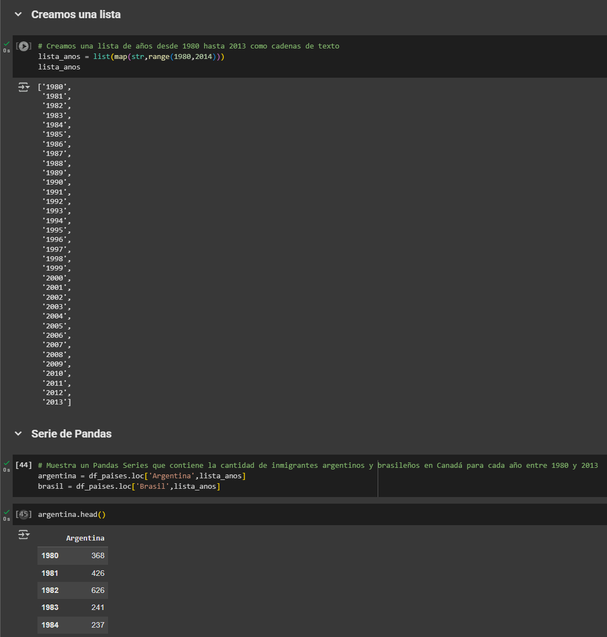Run the lista_anos code cell

[24, 46]
